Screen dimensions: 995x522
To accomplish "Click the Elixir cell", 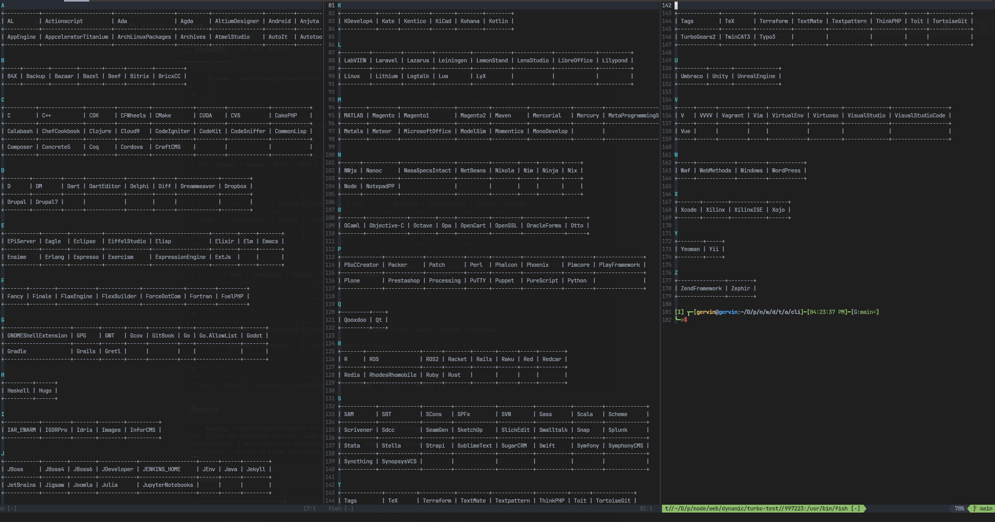I will pyautogui.click(x=224, y=241).
